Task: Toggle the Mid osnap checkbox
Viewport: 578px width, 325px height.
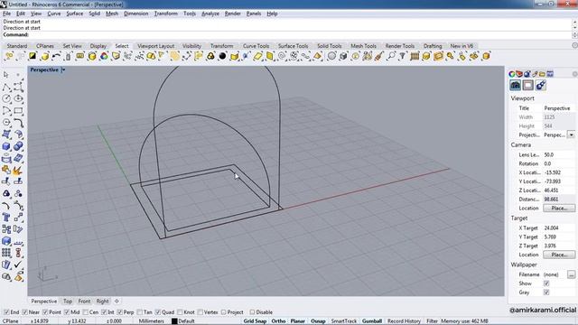Action: click(x=67, y=312)
